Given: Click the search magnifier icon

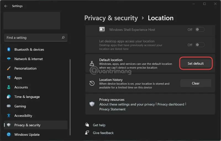Looking at the screenshot, I should tap(63, 37).
